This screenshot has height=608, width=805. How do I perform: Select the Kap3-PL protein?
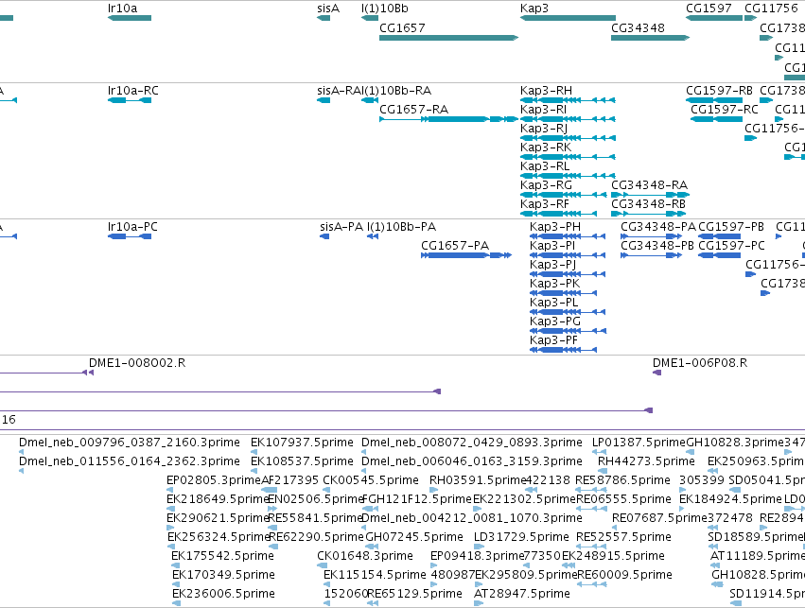pyautogui.click(x=568, y=312)
